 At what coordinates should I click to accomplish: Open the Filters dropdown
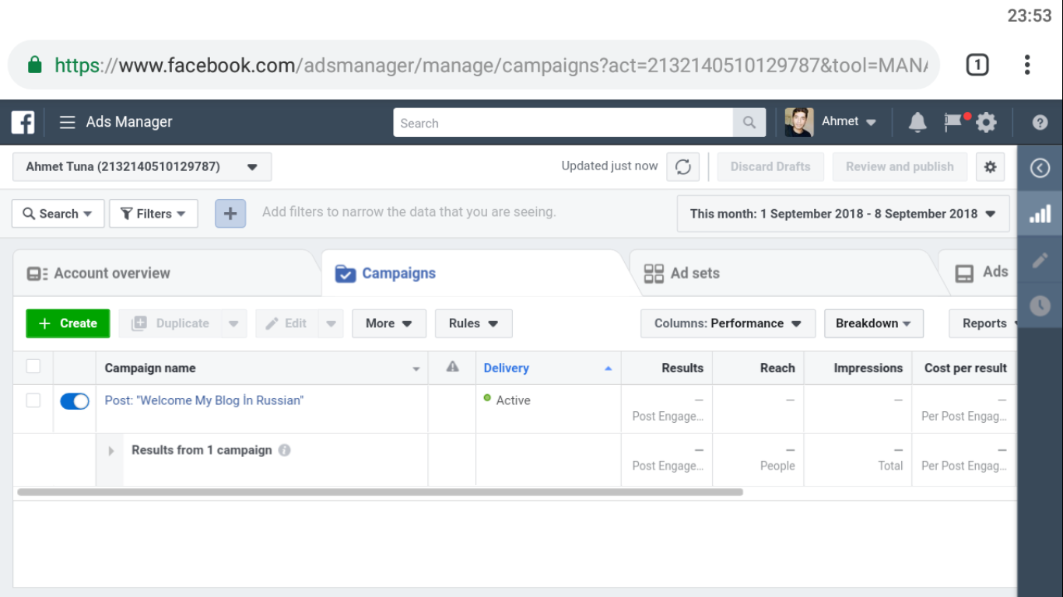(x=154, y=213)
